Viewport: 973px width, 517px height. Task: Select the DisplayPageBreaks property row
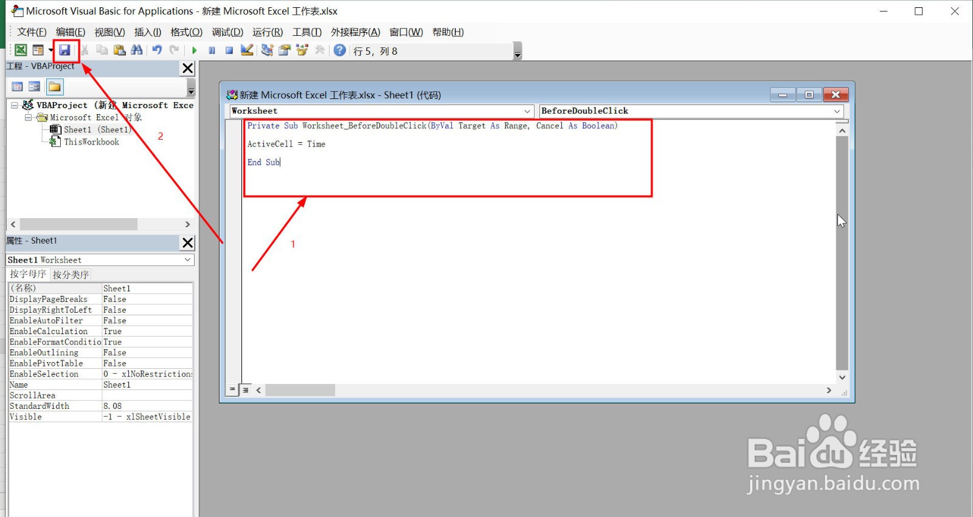pyautogui.click(x=100, y=299)
